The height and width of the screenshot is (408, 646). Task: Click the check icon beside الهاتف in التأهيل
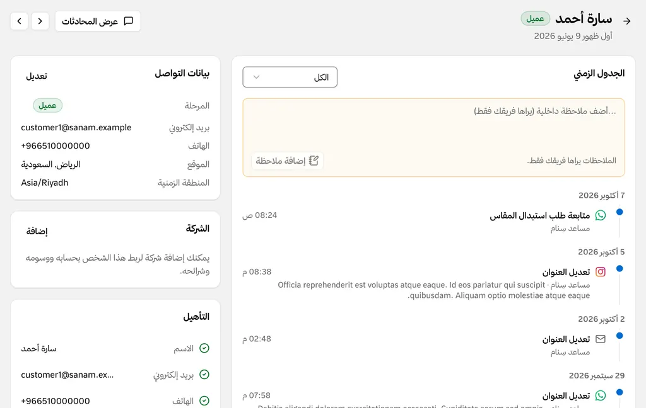click(x=204, y=400)
